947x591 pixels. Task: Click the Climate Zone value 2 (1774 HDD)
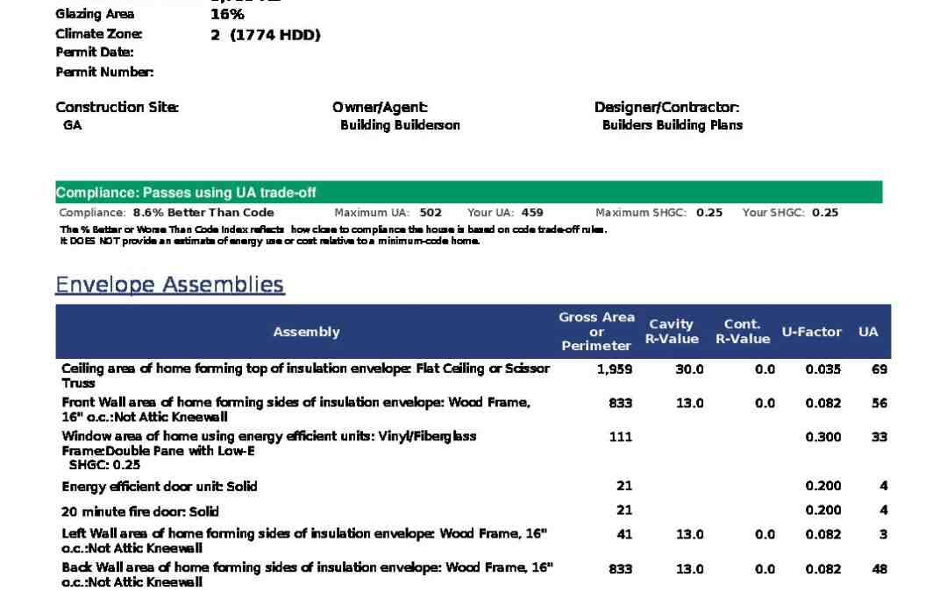[265, 35]
